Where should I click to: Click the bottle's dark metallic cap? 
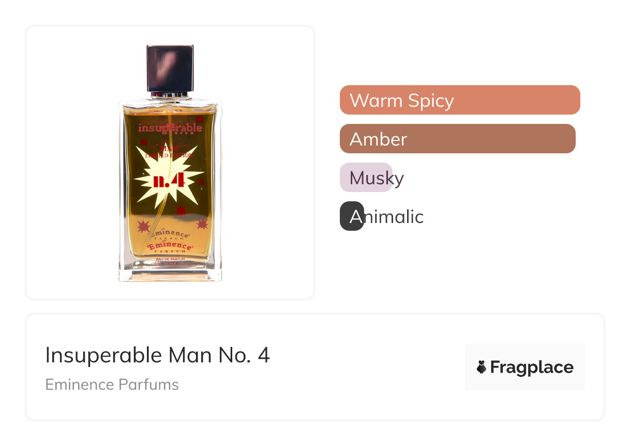pos(170,68)
